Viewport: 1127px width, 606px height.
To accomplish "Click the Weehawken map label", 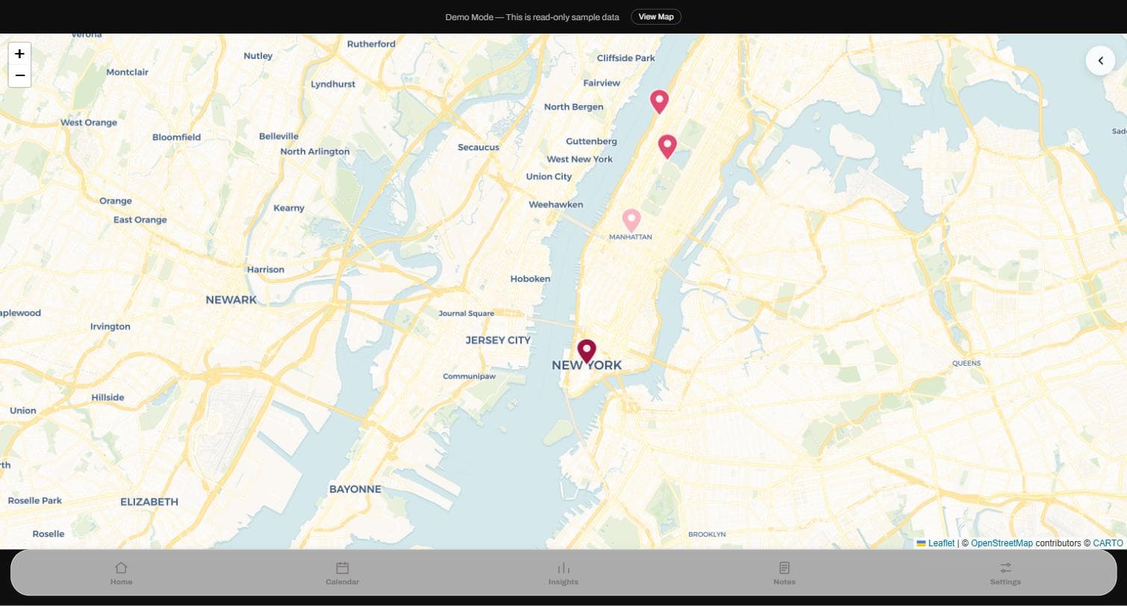I will pyautogui.click(x=556, y=204).
